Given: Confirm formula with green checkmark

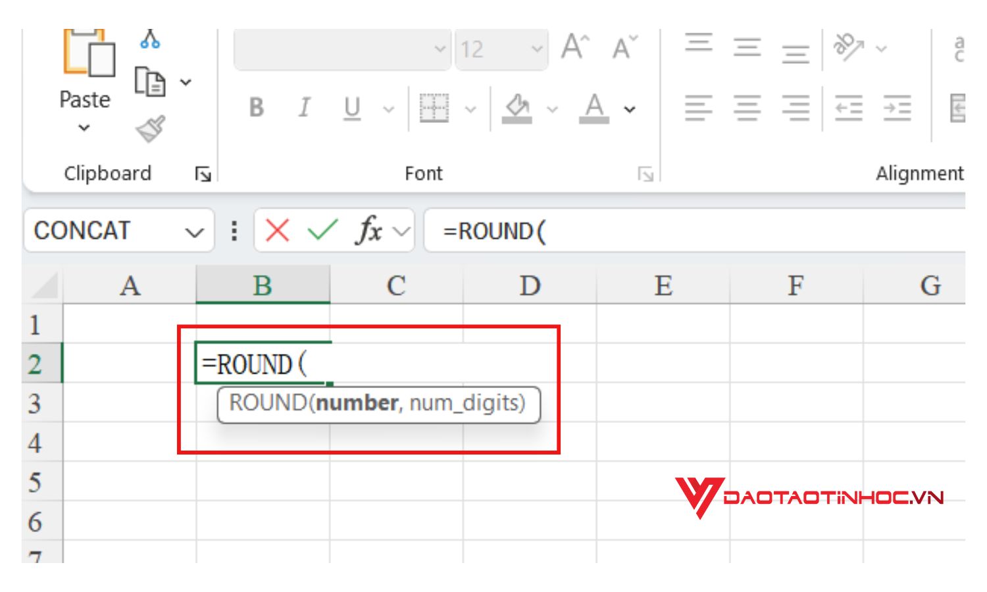Looking at the screenshot, I should [322, 230].
